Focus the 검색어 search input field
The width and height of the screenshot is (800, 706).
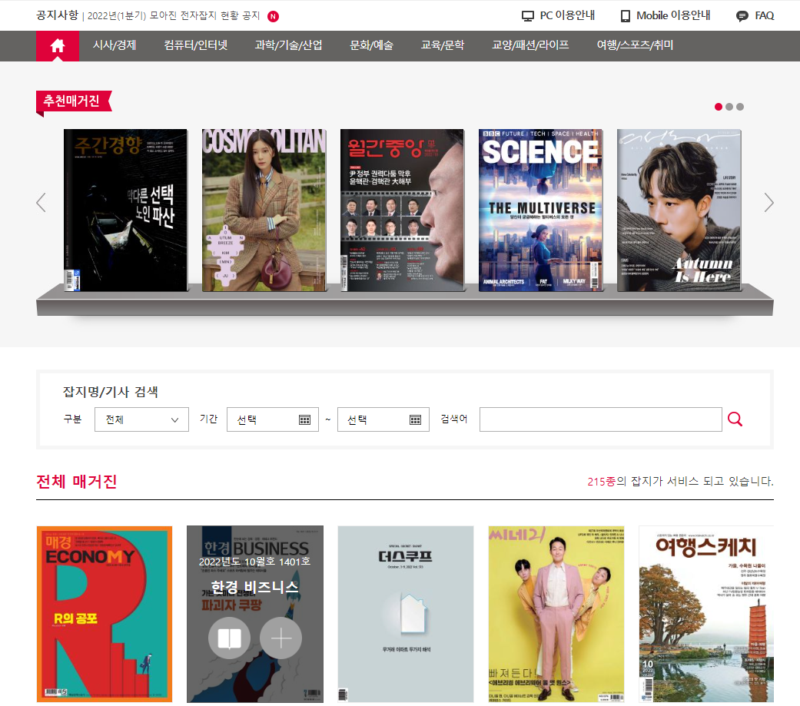tap(600, 419)
